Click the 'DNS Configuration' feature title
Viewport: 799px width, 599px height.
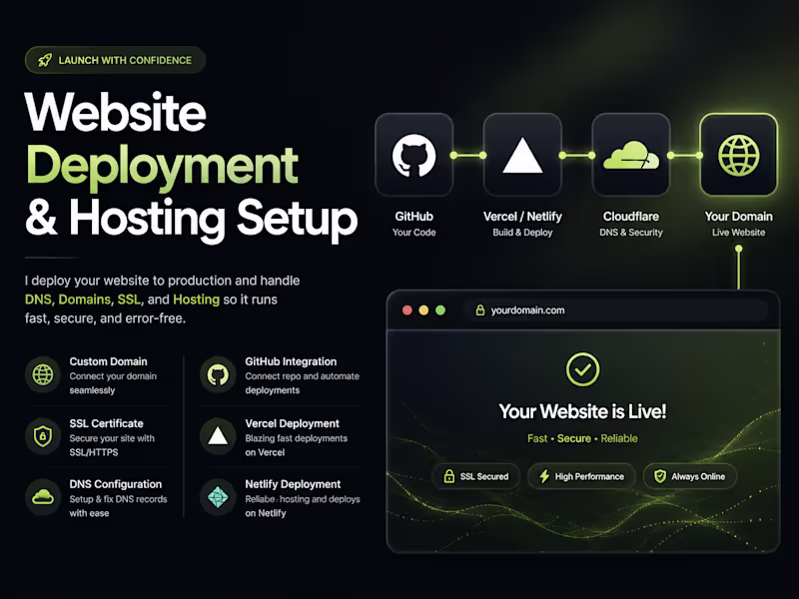coord(116,484)
